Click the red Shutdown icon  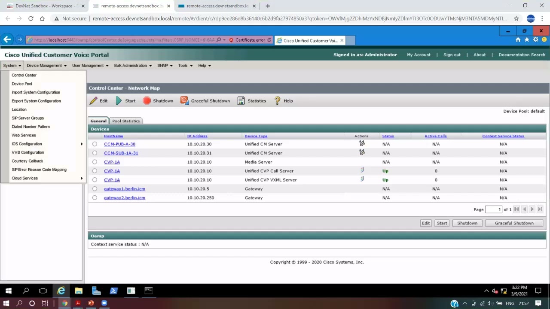click(147, 101)
